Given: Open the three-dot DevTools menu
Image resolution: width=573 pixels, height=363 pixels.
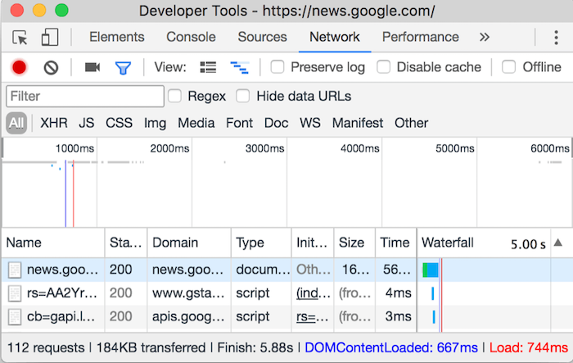Looking at the screenshot, I should (x=556, y=38).
